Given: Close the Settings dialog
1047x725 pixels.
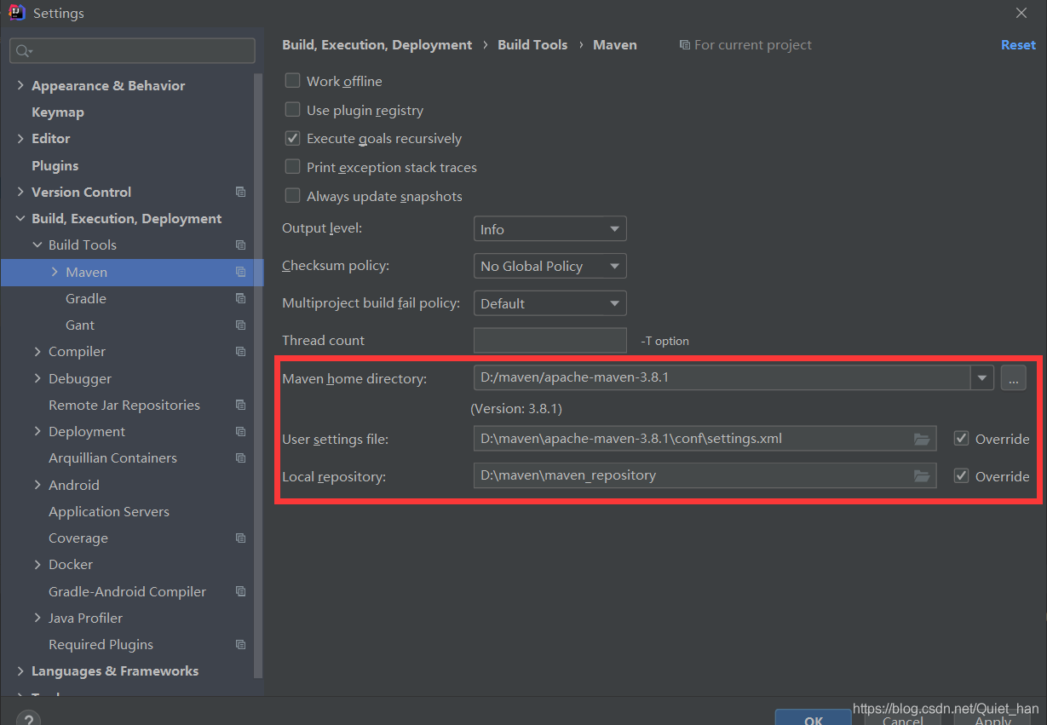Looking at the screenshot, I should tap(1021, 13).
